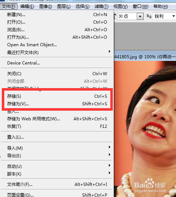This screenshot has height=197, width=176.
Task: Open the 选择(S) menu
Action: coord(82,6)
